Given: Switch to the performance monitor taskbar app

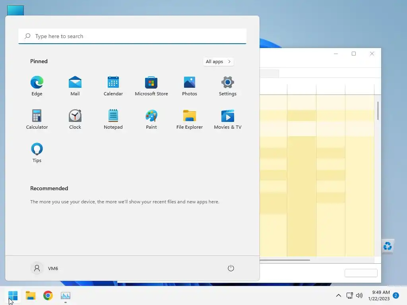Looking at the screenshot, I should point(66,295).
